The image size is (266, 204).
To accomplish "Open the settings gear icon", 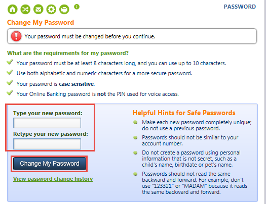I will (x=51, y=9).
